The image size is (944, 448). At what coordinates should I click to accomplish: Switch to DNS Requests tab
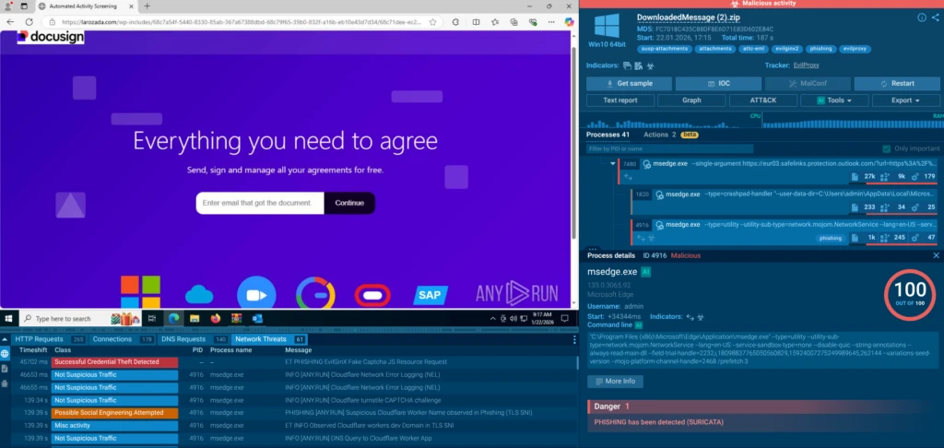tap(193, 339)
